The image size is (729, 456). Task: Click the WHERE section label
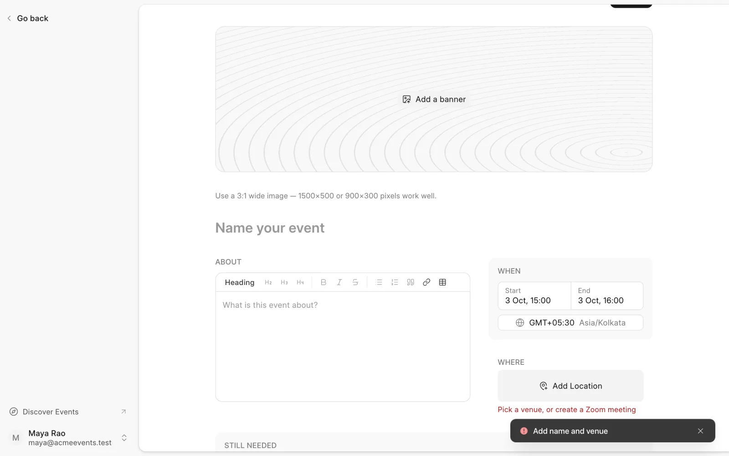(511, 362)
